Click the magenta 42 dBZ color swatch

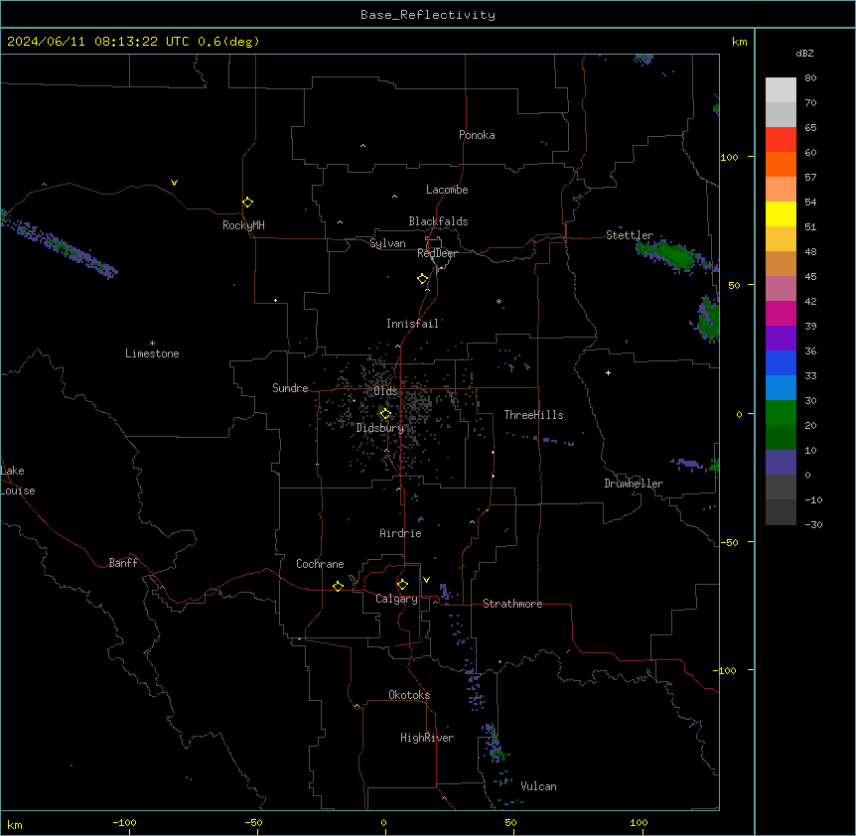pos(781,313)
